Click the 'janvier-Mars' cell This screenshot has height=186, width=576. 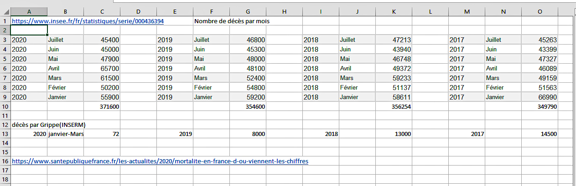click(66, 134)
